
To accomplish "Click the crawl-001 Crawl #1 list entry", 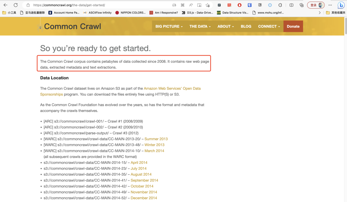I will click(93, 121).
